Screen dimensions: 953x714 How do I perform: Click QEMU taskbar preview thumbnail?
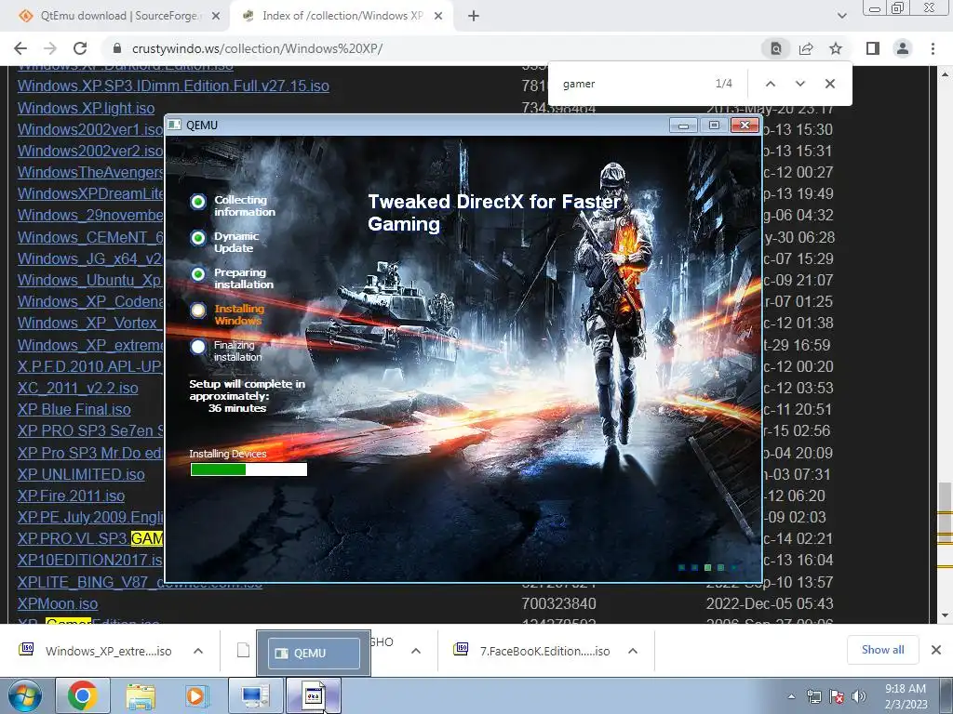pyautogui.click(x=314, y=653)
